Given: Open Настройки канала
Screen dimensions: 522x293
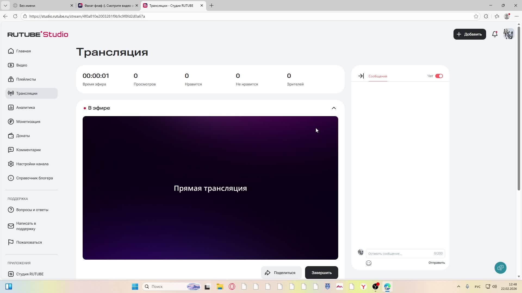Looking at the screenshot, I should coord(32,164).
